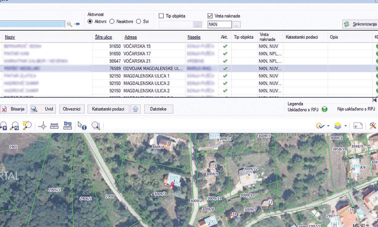This screenshot has height=227, width=378.
Task: Activate the identify info pointer tool
Action: pos(82,126)
